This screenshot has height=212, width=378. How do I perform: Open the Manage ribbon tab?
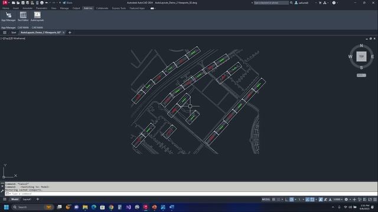(x=64, y=8)
